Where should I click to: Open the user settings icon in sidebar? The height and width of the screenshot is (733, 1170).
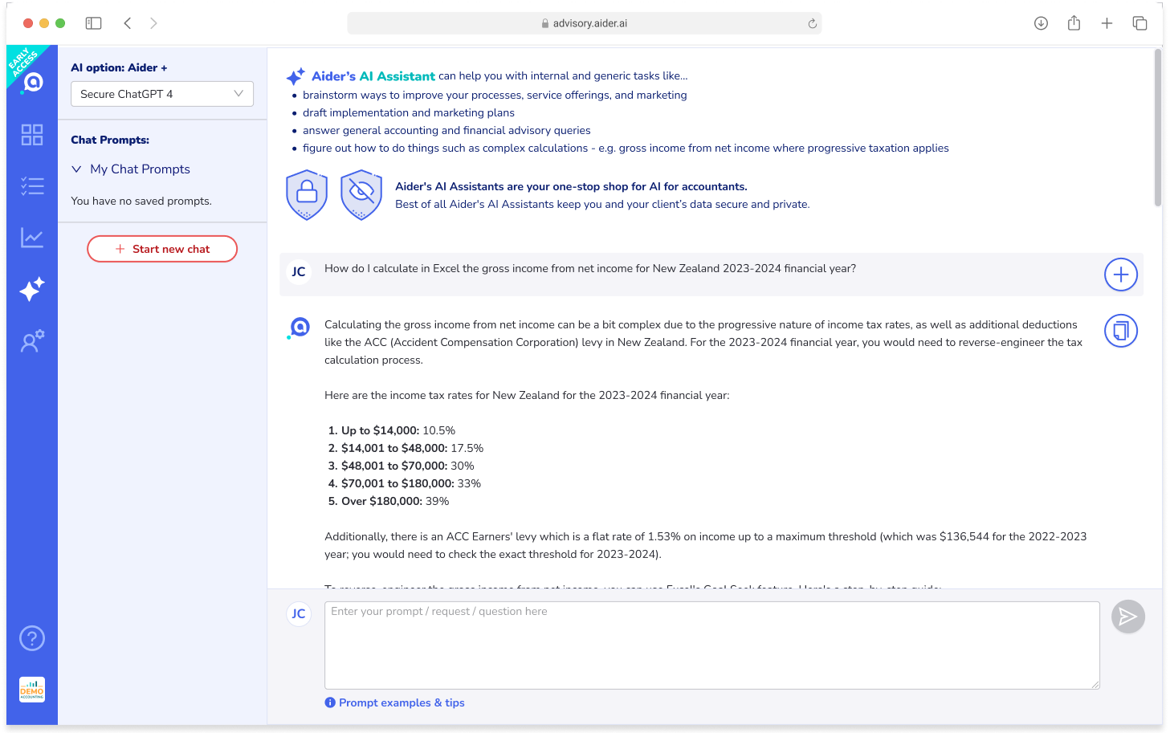point(32,341)
